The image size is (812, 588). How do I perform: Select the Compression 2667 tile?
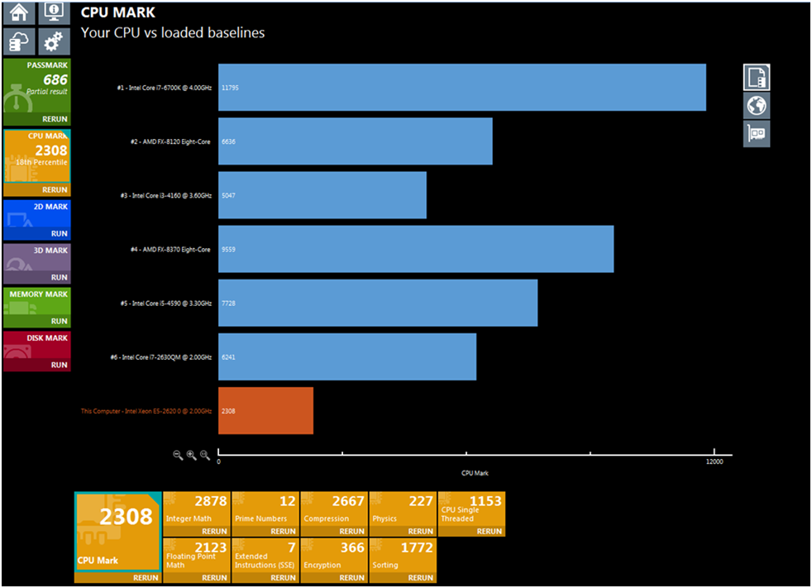(x=334, y=509)
